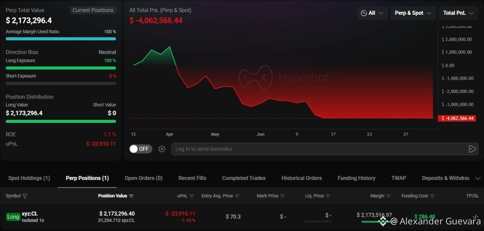Viewport: 484px width, 231px height.
Task: Open the Funding History tab
Action: 357,178
